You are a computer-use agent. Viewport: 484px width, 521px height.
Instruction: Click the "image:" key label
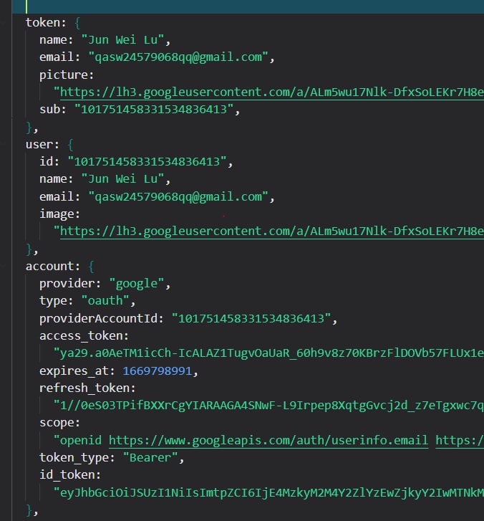click(59, 214)
